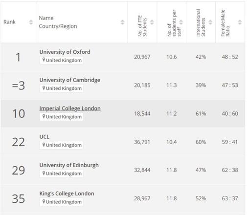Click United Kingdom tag under Edinburgh
This screenshot has height=215, width=247.
click(x=62, y=173)
